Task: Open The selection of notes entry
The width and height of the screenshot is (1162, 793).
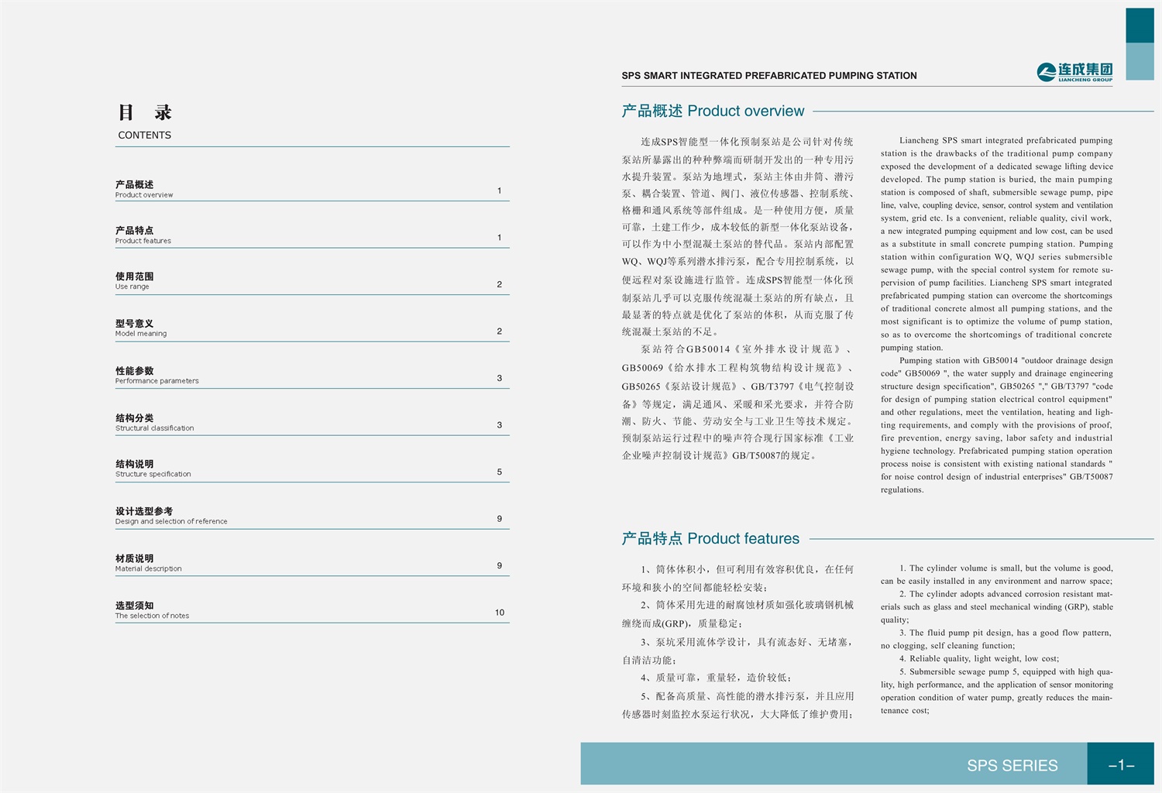Action: click(x=152, y=610)
